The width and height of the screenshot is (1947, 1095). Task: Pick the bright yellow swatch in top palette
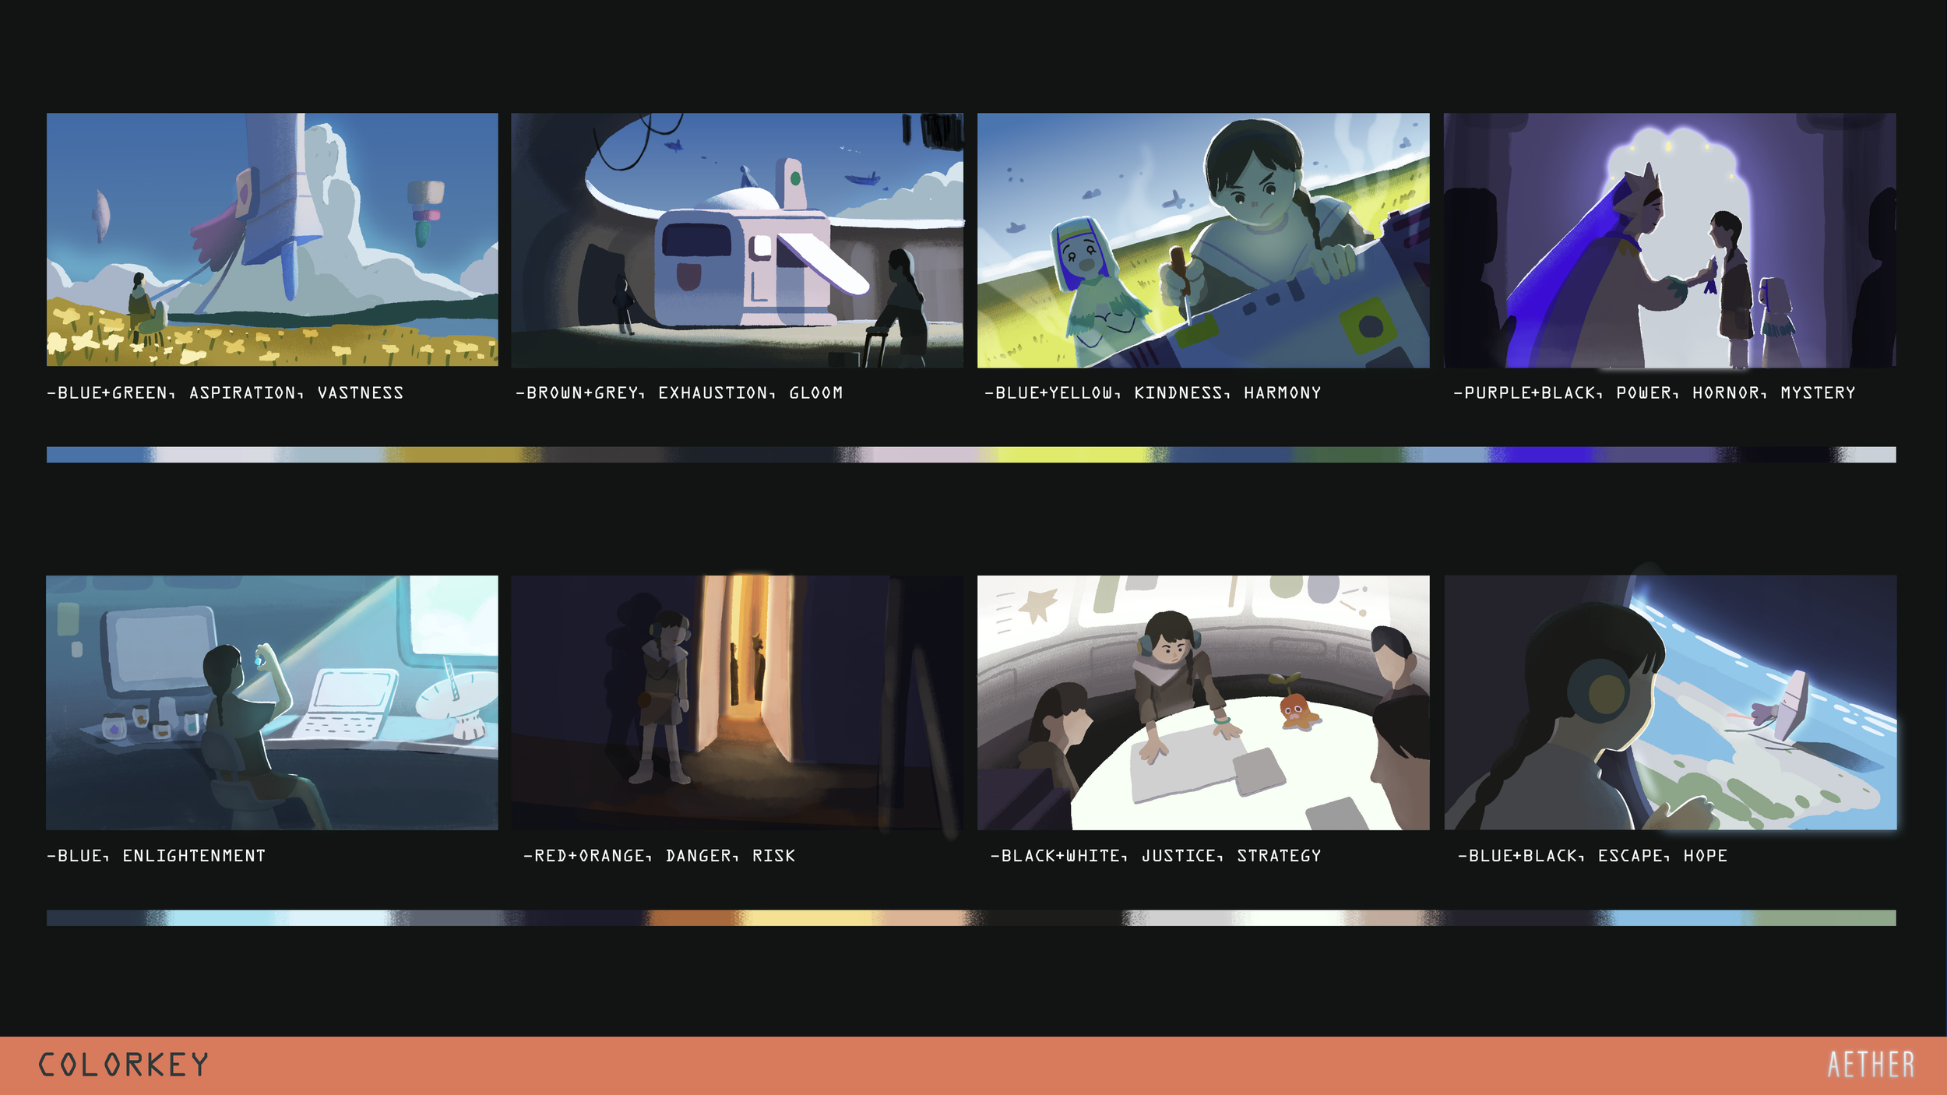(1071, 455)
